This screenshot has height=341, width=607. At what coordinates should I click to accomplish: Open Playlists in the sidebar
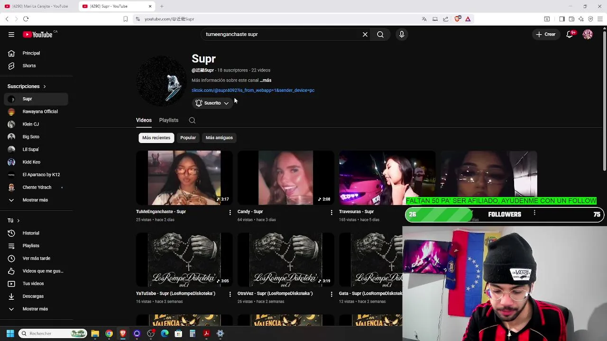(x=36, y=246)
